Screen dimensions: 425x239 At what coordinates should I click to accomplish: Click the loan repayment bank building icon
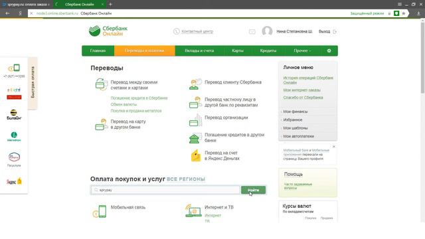pyautogui.click(x=195, y=138)
